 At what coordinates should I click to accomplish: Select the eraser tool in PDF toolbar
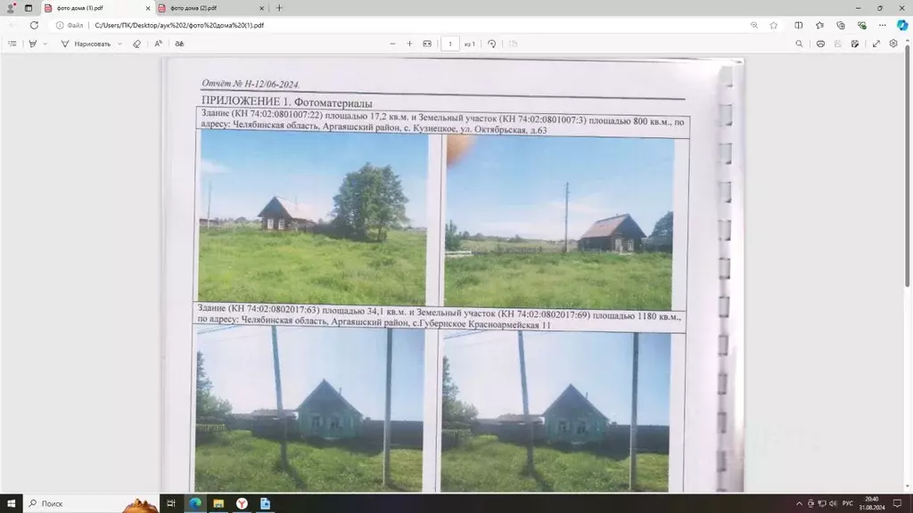click(x=136, y=44)
